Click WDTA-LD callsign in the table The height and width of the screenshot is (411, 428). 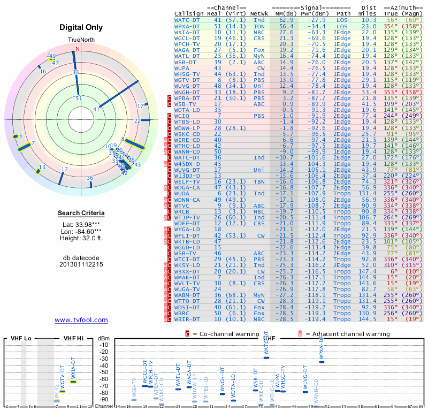(x=187, y=110)
